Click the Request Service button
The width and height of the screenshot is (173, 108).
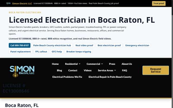click(156, 70)
